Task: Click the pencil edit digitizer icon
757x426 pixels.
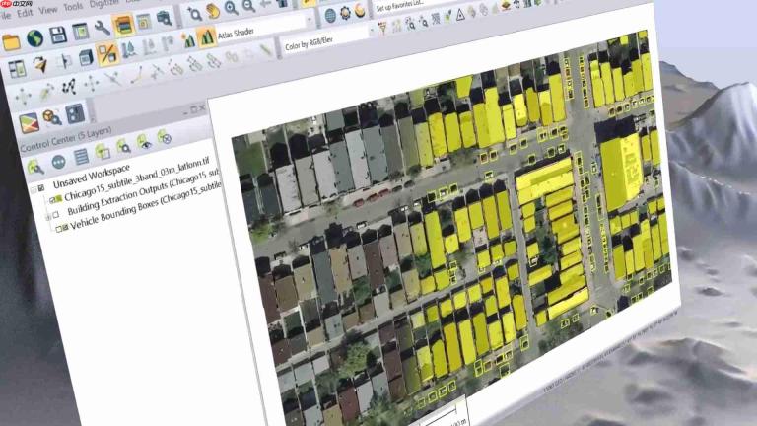Action: pos(47,91)
